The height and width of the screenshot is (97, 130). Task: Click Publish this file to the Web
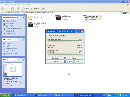click(14, 29)
